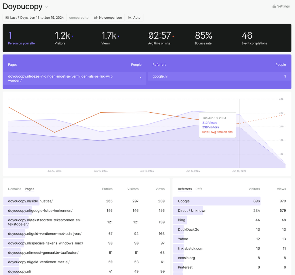Click the Settings gear icon
Viewport: 295px width, 275px height.
click(x=274, y=6)
